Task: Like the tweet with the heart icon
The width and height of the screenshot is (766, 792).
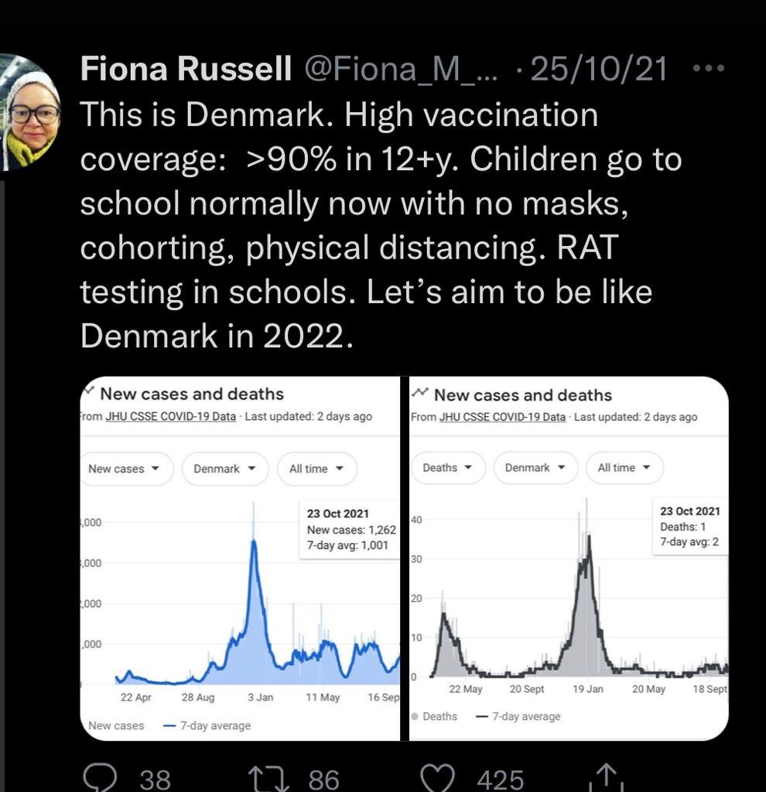Action: point(438,778)
